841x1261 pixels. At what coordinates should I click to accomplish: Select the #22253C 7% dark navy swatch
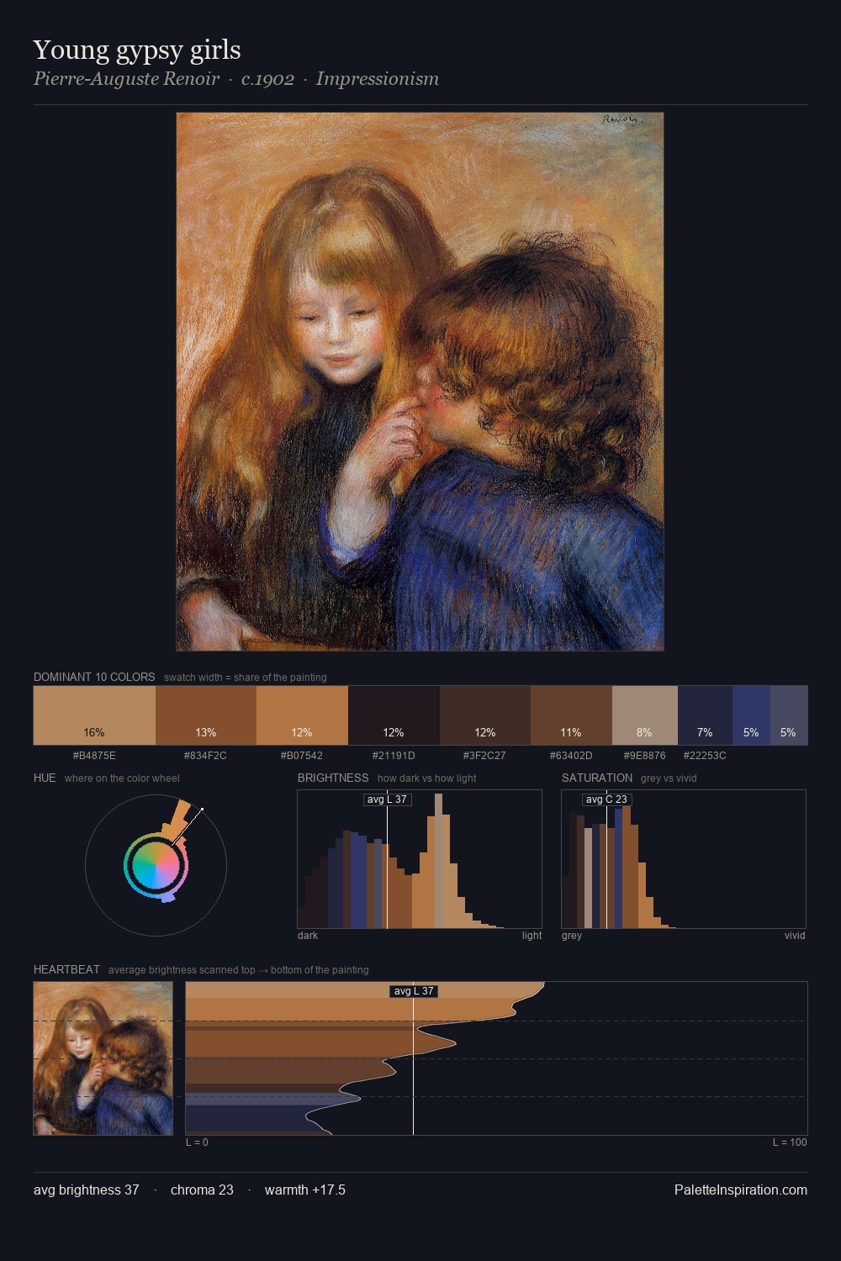(705, 715)
